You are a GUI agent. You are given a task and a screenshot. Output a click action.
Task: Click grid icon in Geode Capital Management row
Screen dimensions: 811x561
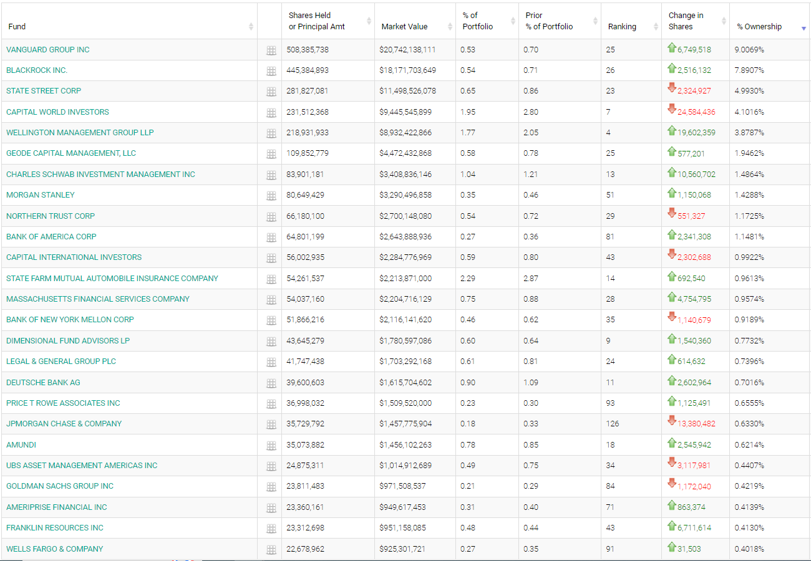(x=271, y=154)
